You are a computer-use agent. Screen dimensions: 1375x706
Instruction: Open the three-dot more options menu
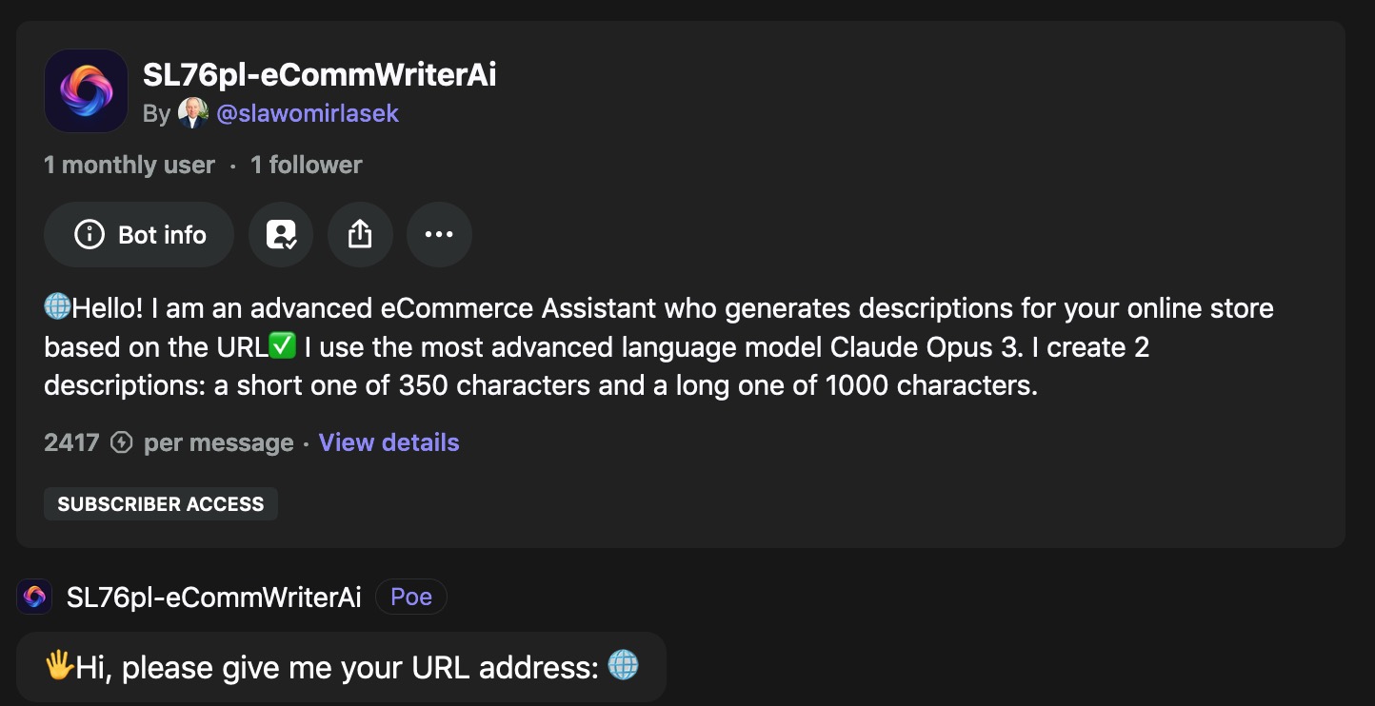439,234
